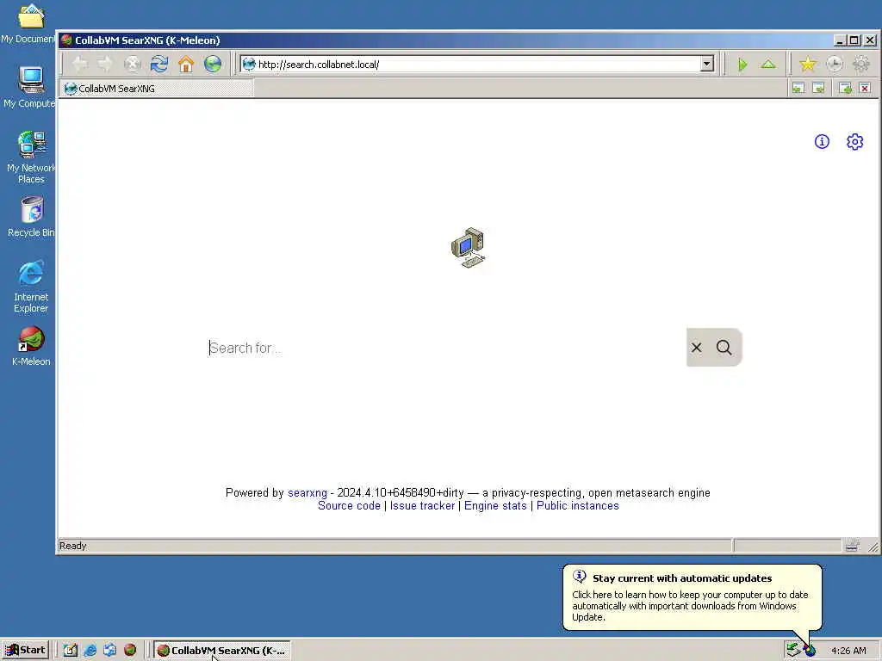Image resolution: width=882 pixels, height=661 pixels.
Task: Click the CollabVM computer logo
Action: (468, 248)
